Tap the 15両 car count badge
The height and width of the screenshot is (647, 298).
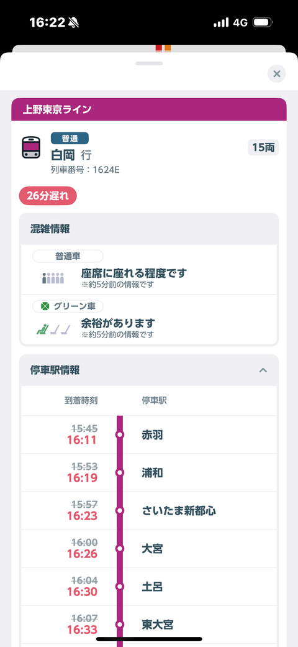(x=263, y=148)
